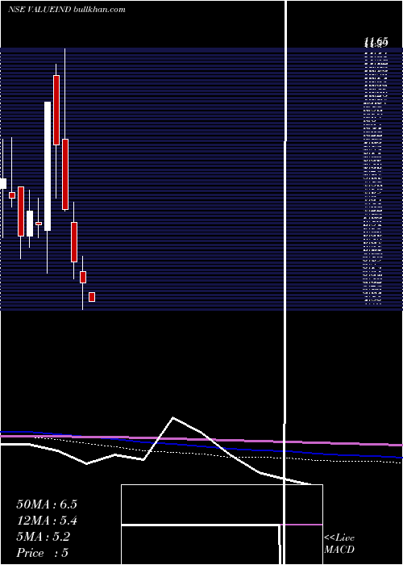Click the 5MA : 5.2 value
Viewport: 403px width, 565px height.
pos(44,537)
